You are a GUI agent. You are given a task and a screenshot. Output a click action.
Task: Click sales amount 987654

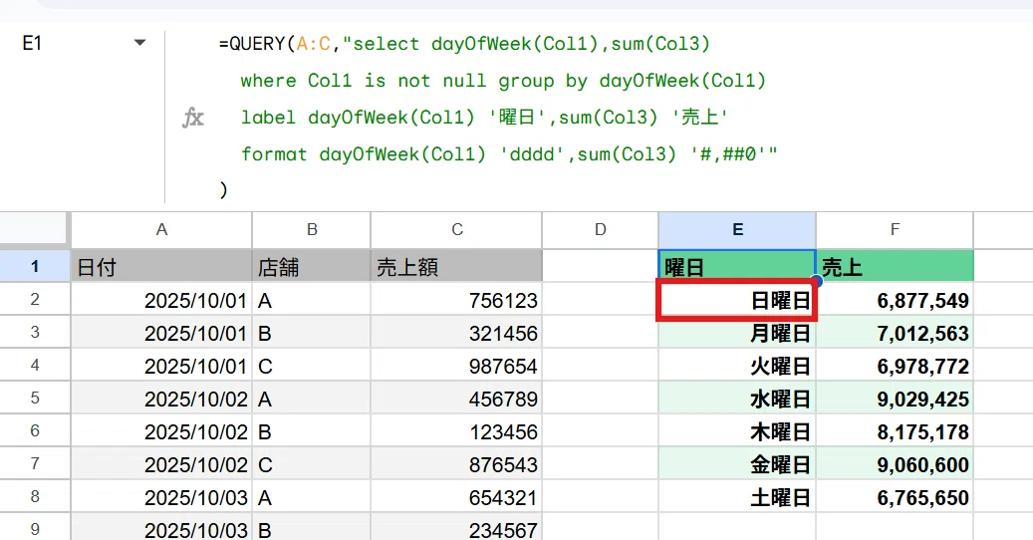point(456,366)
